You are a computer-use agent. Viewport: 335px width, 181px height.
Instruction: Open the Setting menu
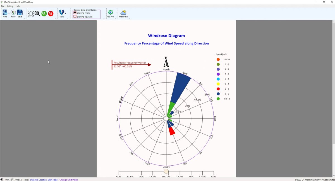tap(10, 6)
